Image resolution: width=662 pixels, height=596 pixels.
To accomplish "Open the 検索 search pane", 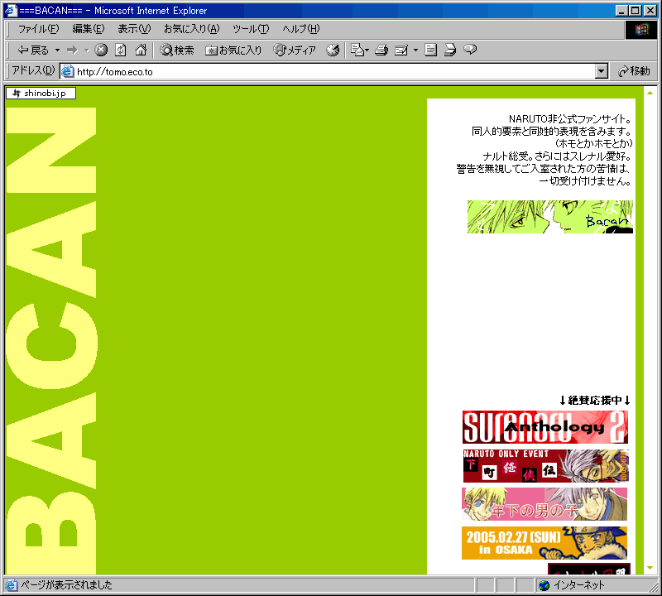I will [177, 50].
